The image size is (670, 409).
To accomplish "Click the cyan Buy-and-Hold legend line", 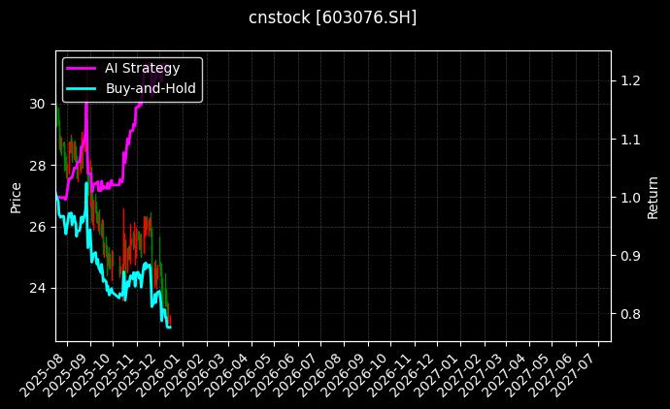I will pos(82,88).
